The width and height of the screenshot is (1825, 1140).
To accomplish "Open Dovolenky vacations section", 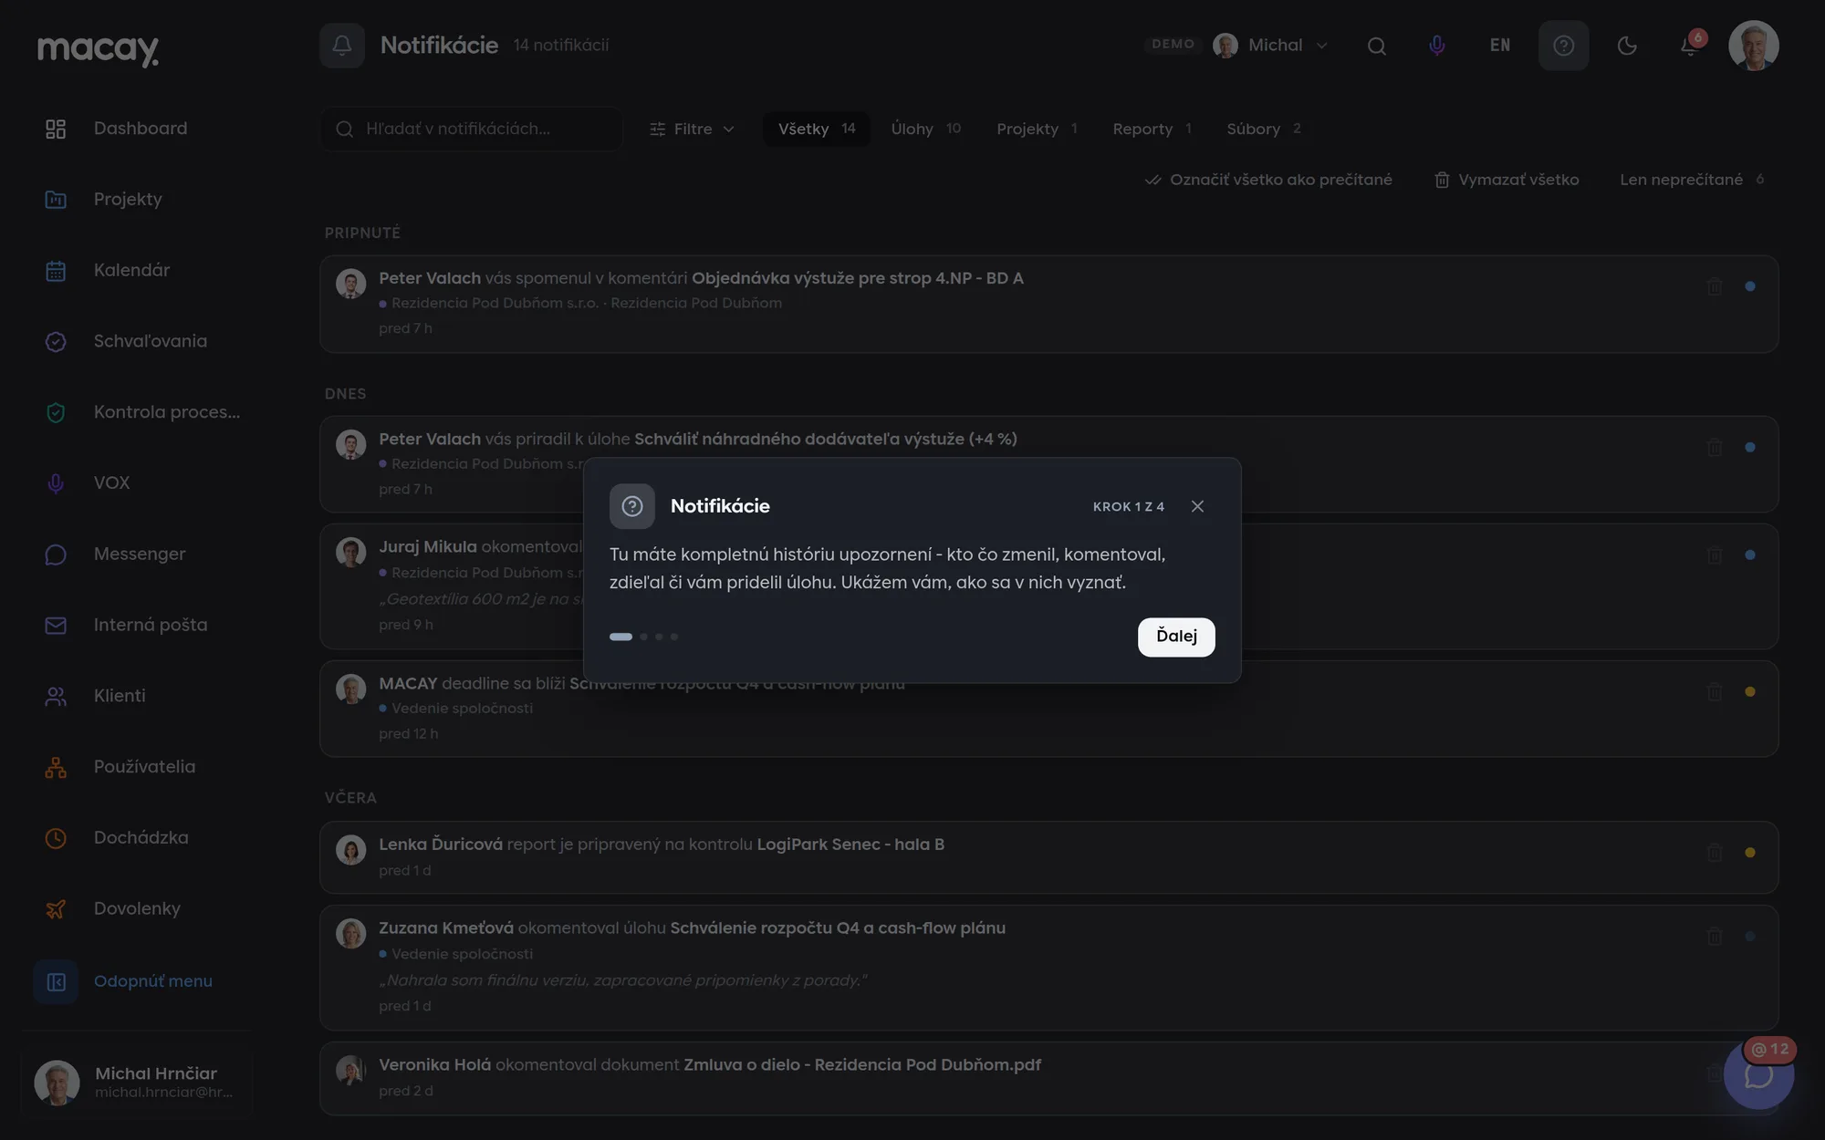I will pyautogui.click(x=137, y=908).
